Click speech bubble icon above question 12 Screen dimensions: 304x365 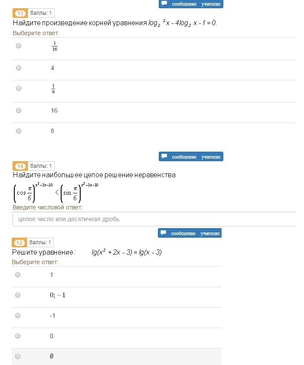(x=163, y=233)
